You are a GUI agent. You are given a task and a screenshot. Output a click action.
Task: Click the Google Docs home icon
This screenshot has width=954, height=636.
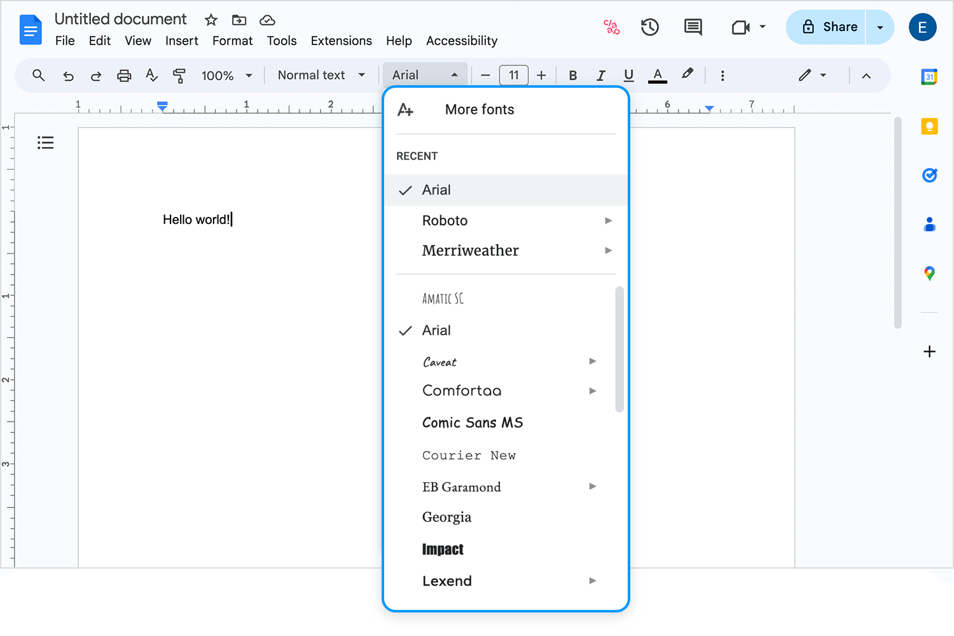click(31, 30)
